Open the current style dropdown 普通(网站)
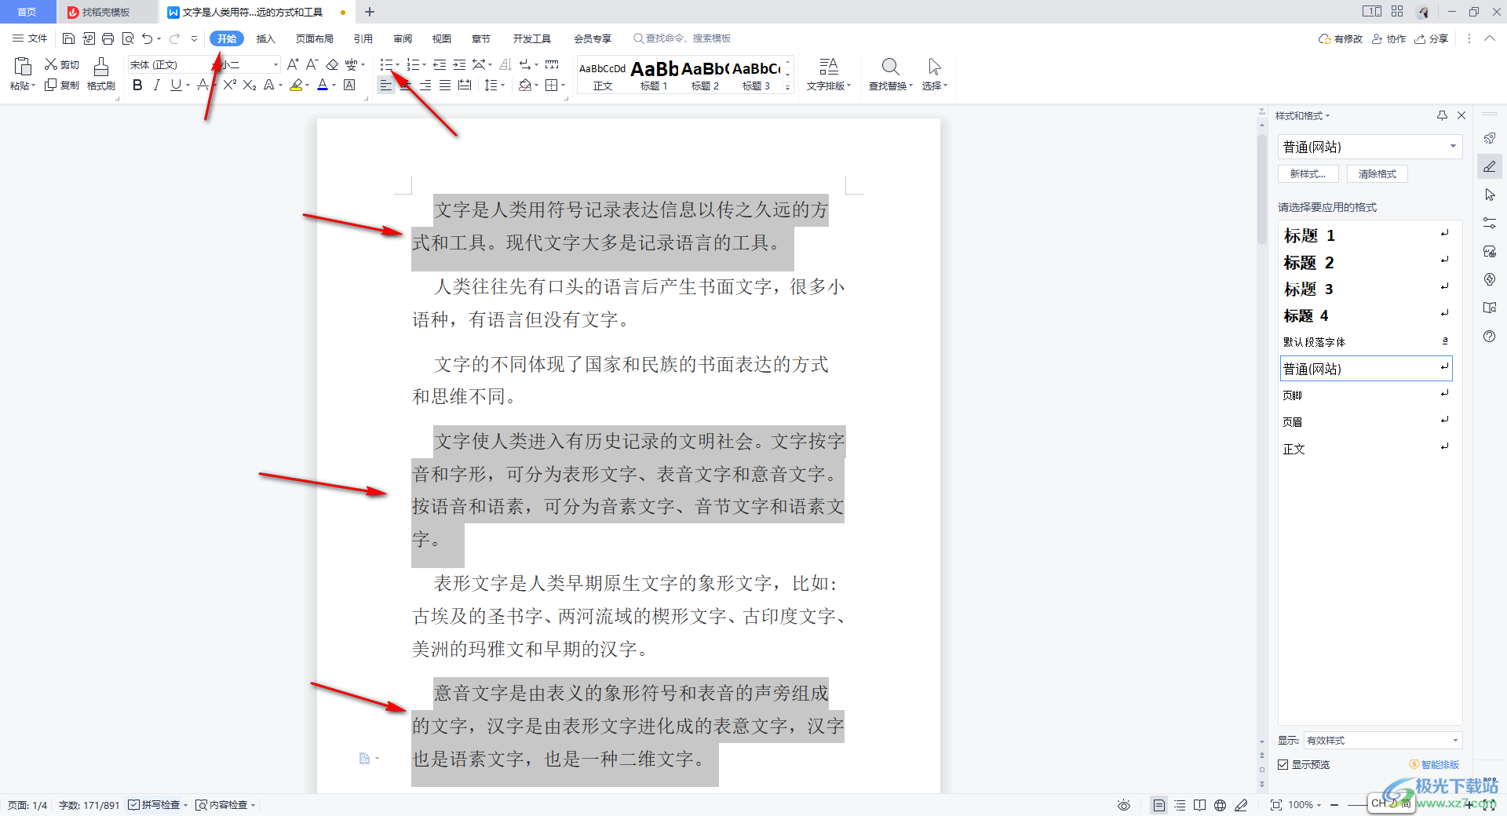 coord(1370,147)
